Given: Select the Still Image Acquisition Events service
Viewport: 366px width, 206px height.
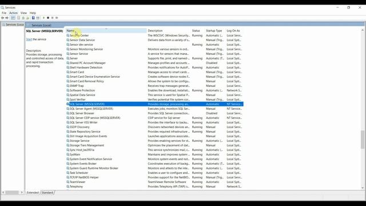Looking at the screenshot, I should point(88,136).
